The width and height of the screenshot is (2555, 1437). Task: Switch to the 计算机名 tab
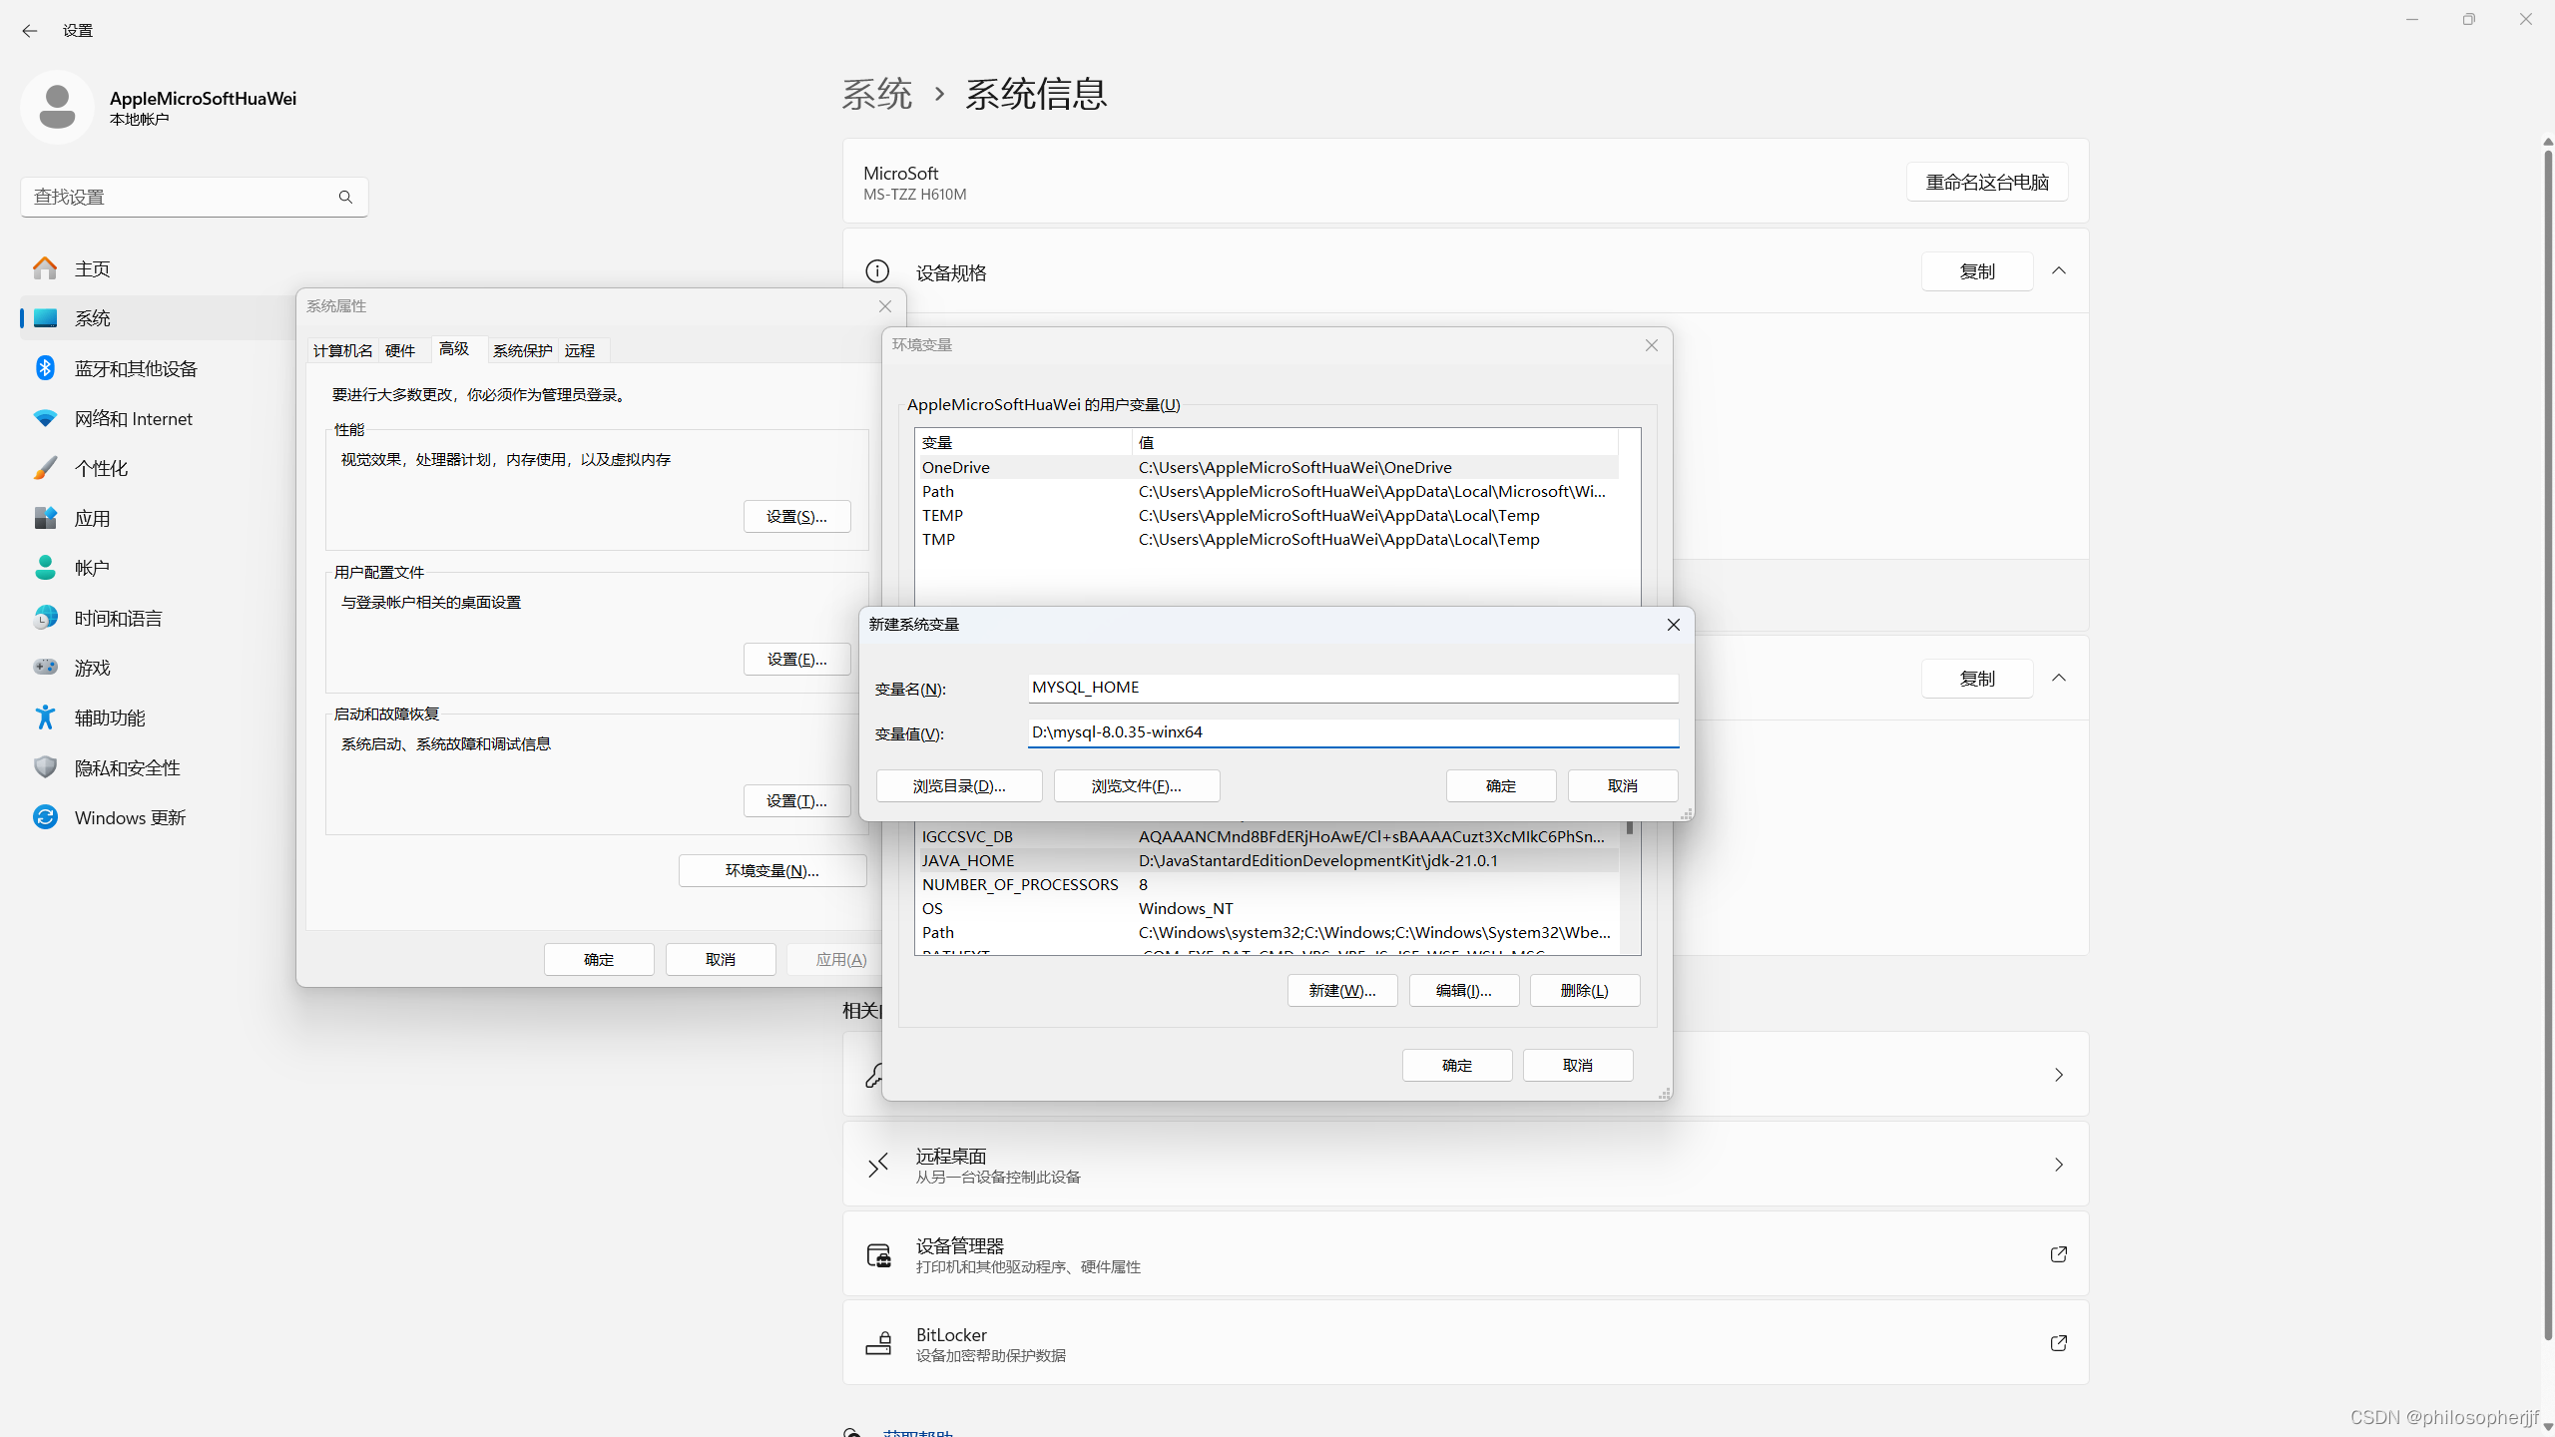(x=343, y=351)
